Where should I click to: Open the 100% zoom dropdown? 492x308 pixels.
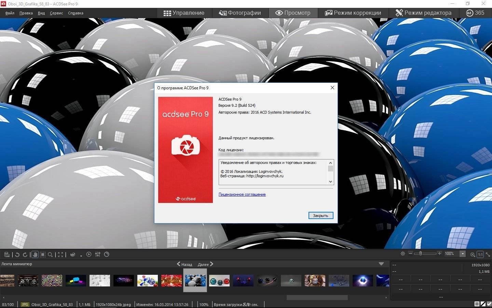[463, 254]
